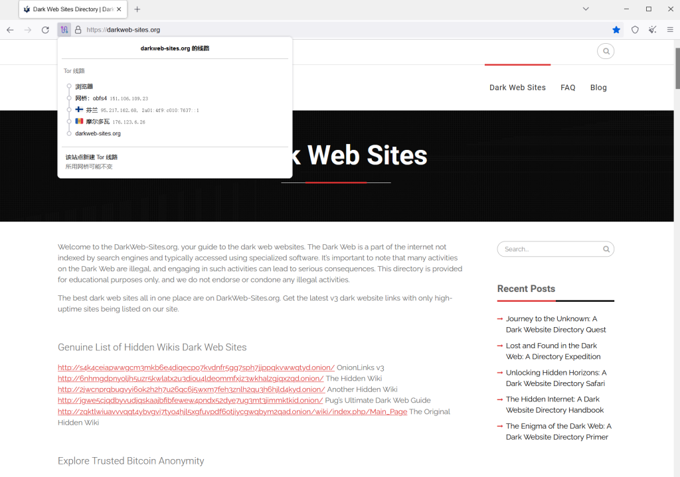This screenshot has height=477, width=680.
Task: Click the Tor circuit display icon
Action: [64, 30]
